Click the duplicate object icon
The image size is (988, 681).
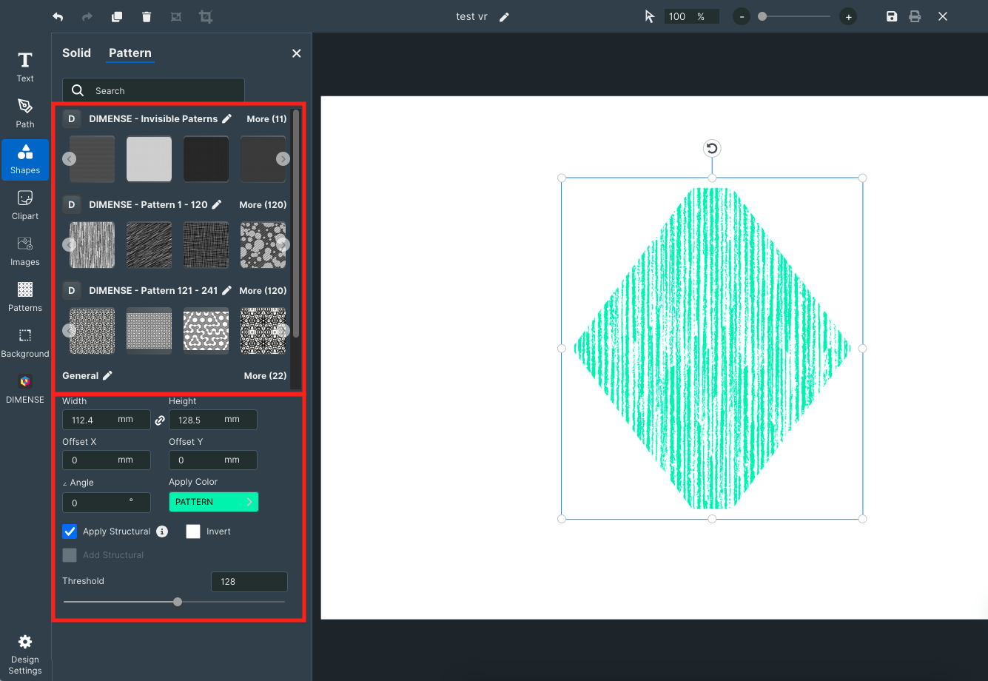click(117, 17)
